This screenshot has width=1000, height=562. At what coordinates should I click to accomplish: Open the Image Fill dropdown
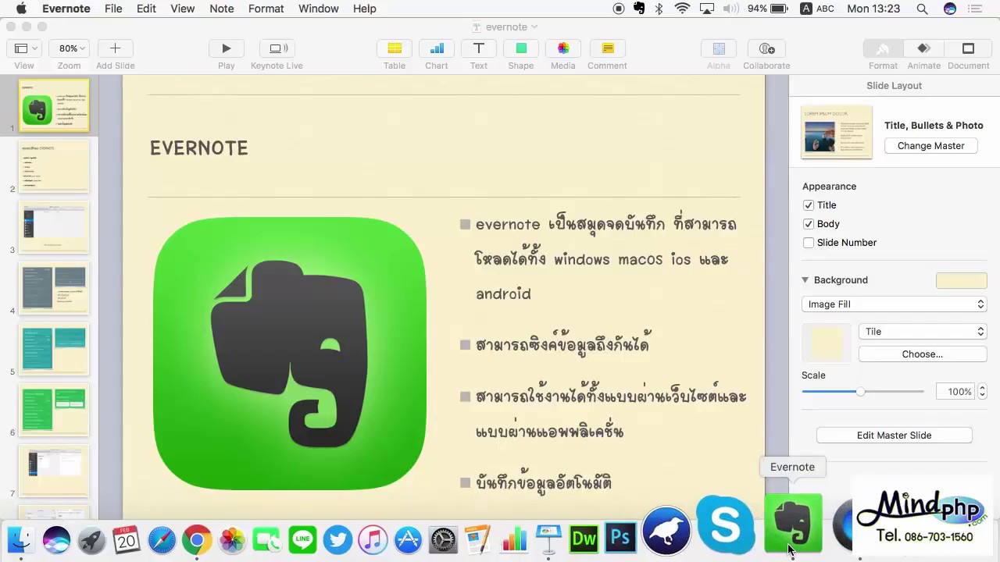pos(894,304)
